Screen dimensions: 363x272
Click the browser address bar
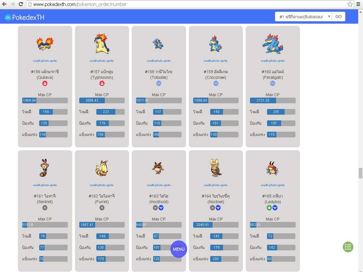[x=190, y=4]
